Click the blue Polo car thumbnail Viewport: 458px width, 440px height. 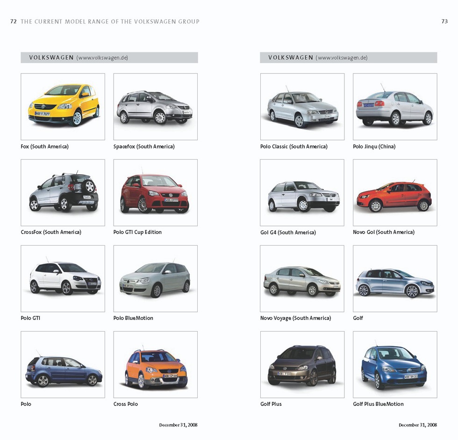pyautogui.click(x=63, y=364)
